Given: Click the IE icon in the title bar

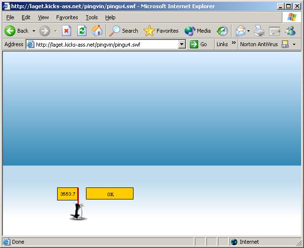Looking at the screenshot, I should point(7,6).
